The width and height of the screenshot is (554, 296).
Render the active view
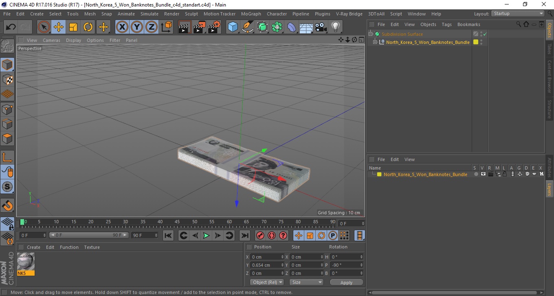tap(185, 27)
